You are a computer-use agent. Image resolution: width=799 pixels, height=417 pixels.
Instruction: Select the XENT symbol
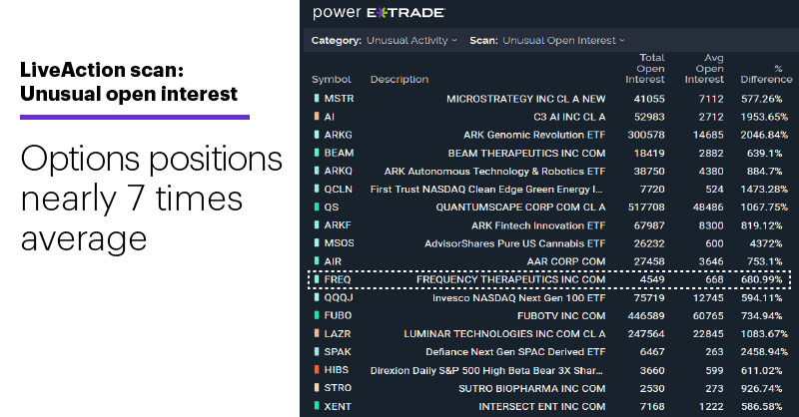[x=338, y=406]
